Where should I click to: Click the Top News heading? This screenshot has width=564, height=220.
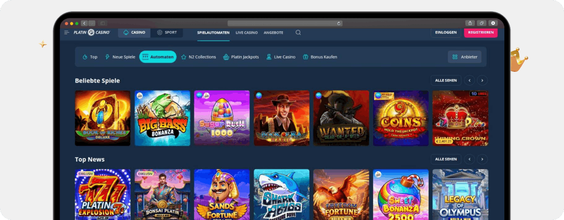tap(90, 159)
